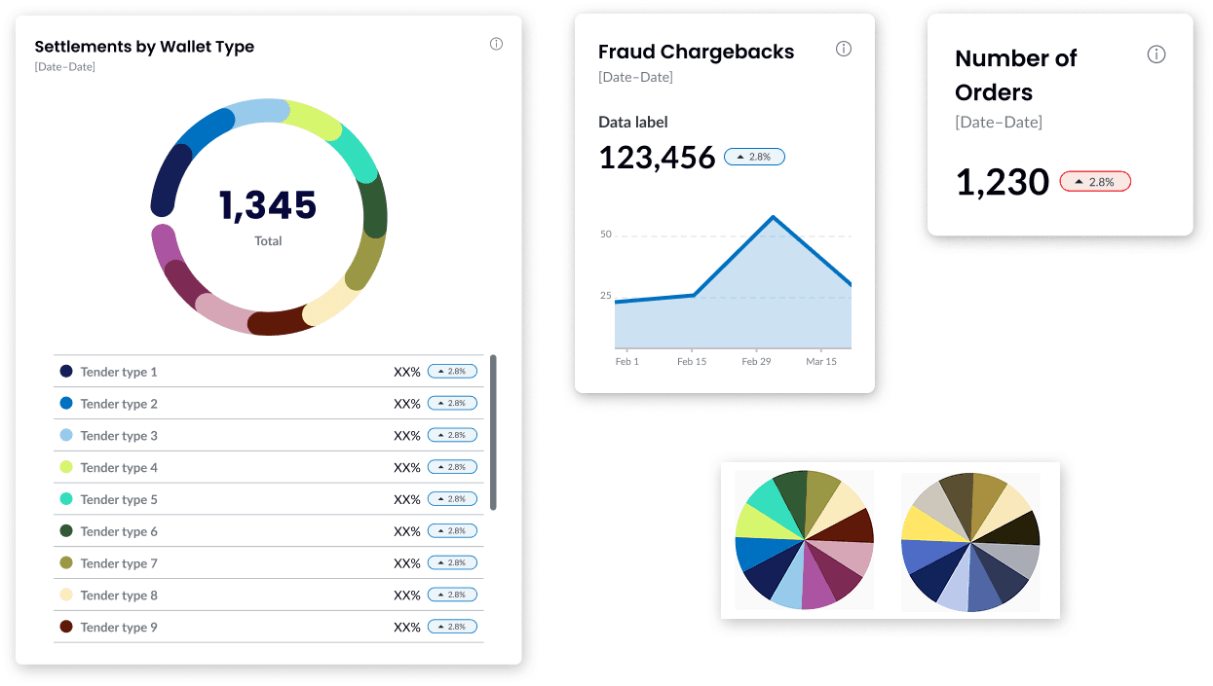Select the "Tender type 8" label
Image resolution: width=1213 pixels, height=686 pixels.
(x=119, y=596)
